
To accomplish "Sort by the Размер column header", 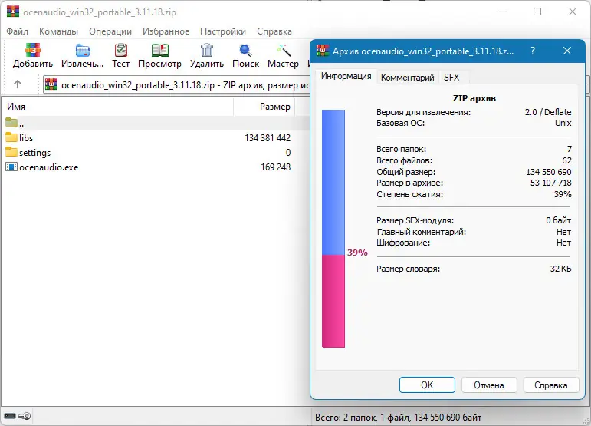I will (264, 107).
